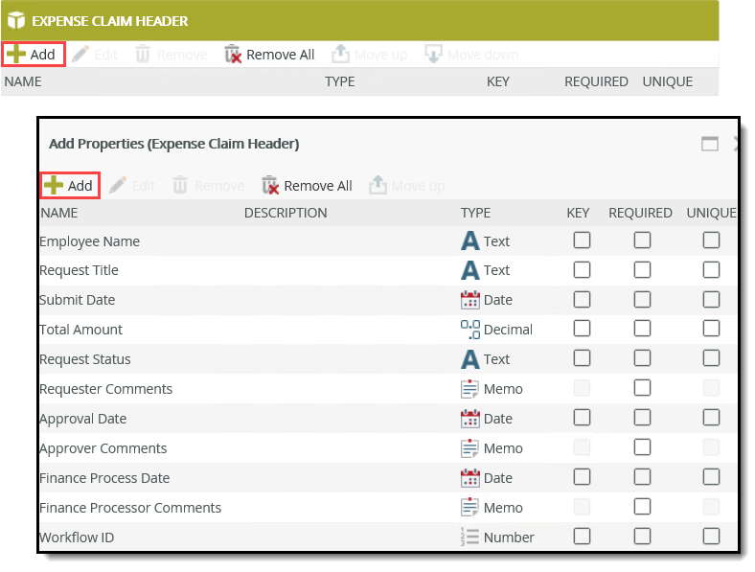Click Add in Add Properties dialog
The image size is (755, 572).
click(x=69, y=185)
